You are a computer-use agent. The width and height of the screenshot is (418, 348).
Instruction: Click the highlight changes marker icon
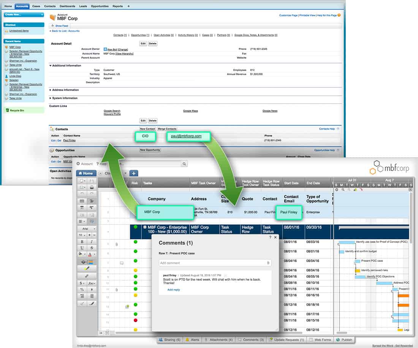(87, 268)
